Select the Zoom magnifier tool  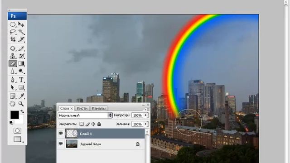coord(21,104)
